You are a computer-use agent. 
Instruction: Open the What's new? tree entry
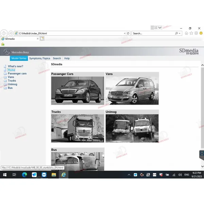(15, 66)
